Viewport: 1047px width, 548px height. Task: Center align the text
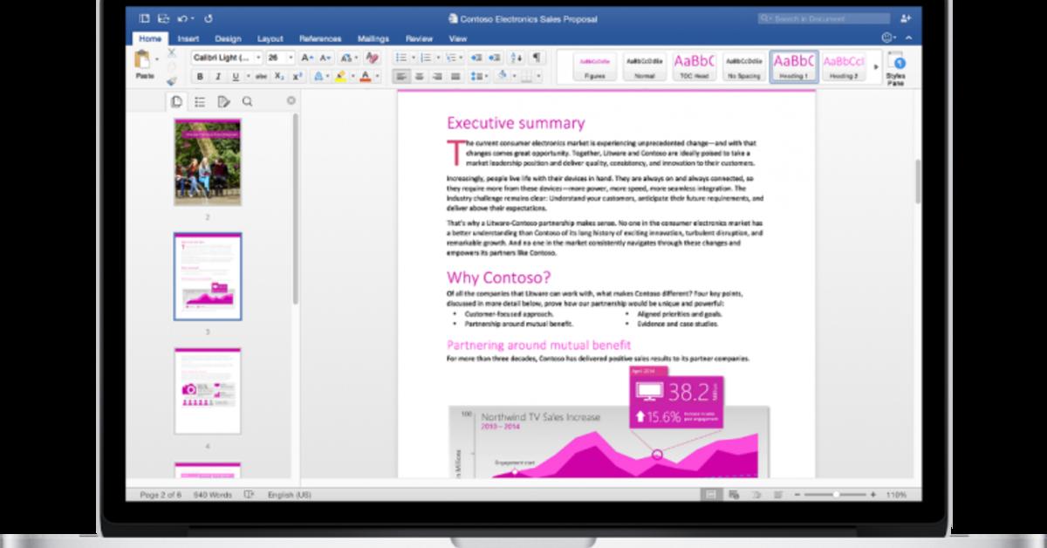pos(419,77)
